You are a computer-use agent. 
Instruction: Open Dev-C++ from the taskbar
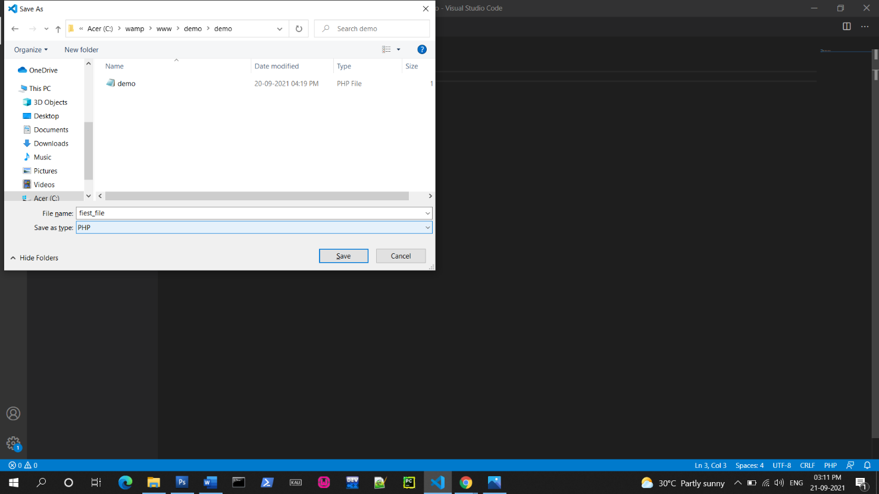tap(352, 482)
